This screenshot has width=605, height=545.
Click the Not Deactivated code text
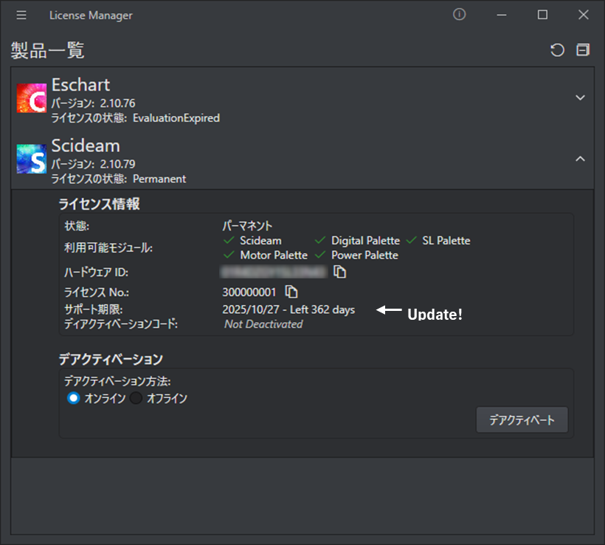(x=263, y=324)
